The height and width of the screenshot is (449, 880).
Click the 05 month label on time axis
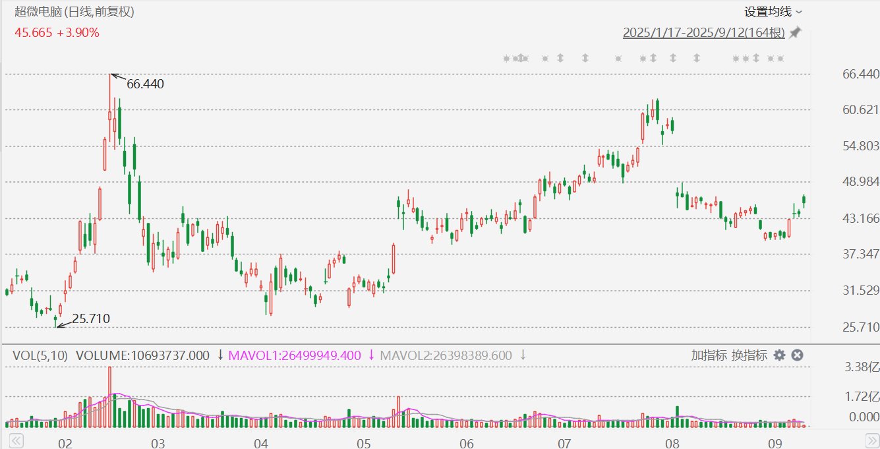(x=363, y=443)
